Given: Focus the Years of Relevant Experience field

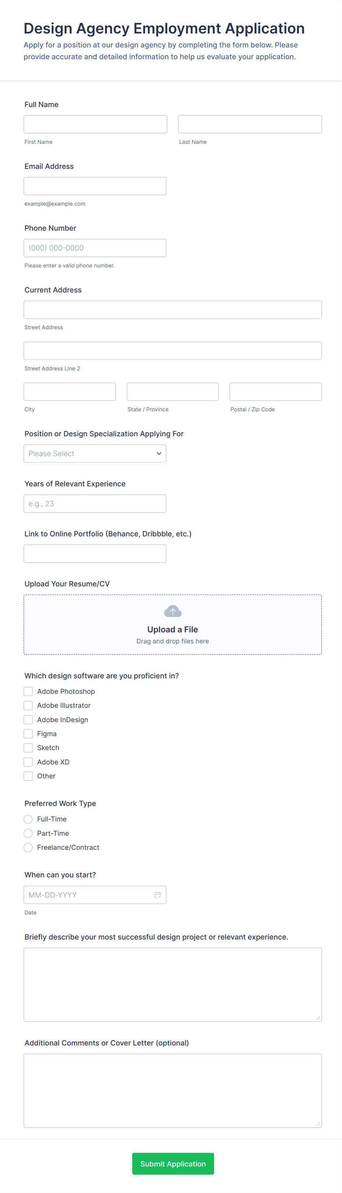Looking at the screenshot, I should [x=95, y=503].
